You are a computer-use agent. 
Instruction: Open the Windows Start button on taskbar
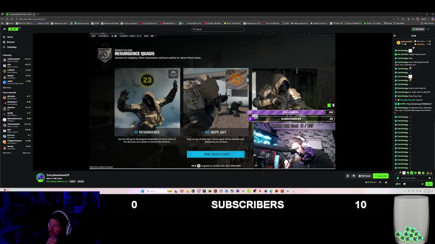pos(142,191)
